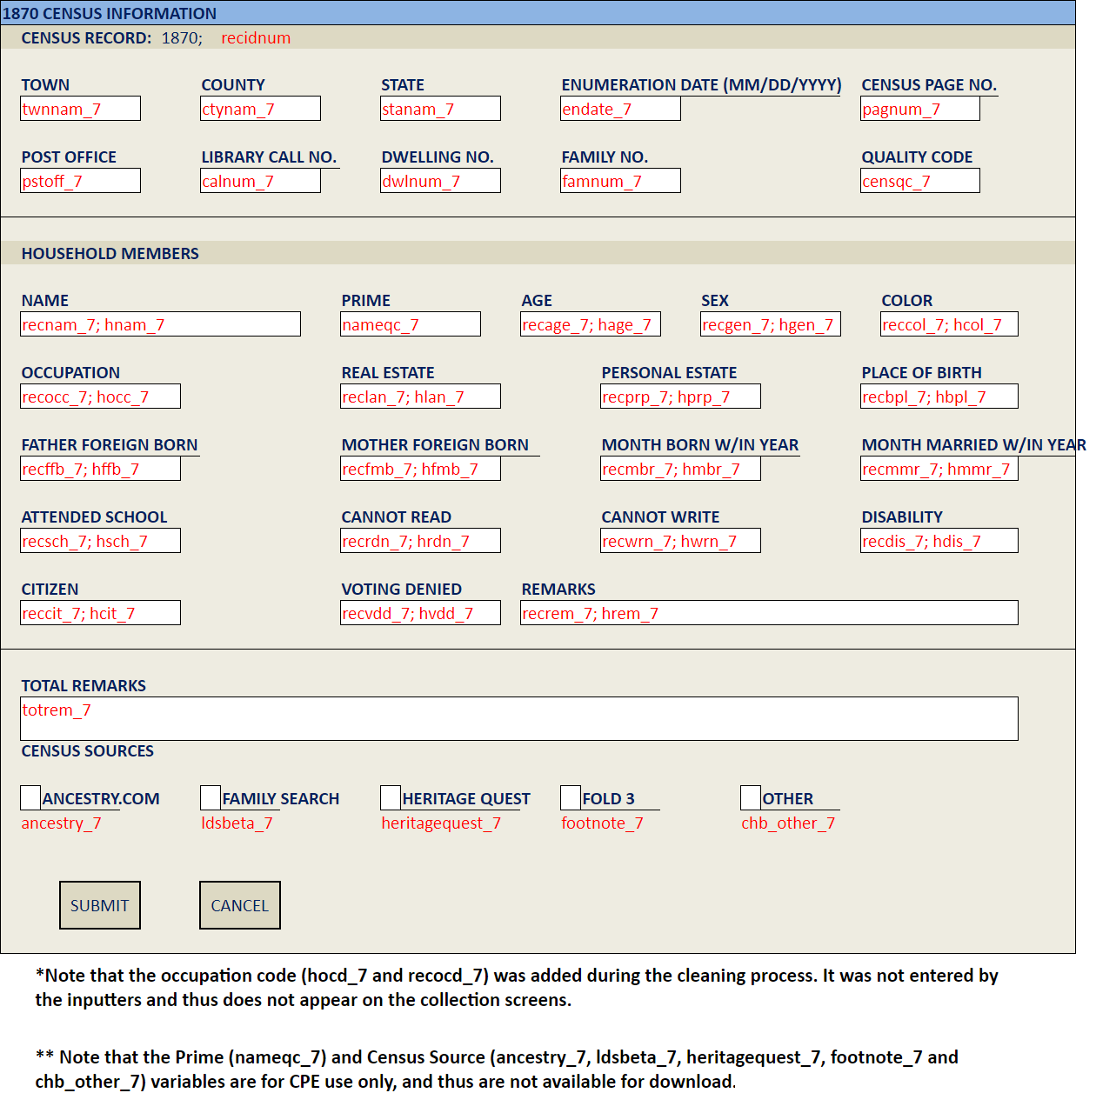
Task: Click the Occupation input field
Action: pos(101,397)
